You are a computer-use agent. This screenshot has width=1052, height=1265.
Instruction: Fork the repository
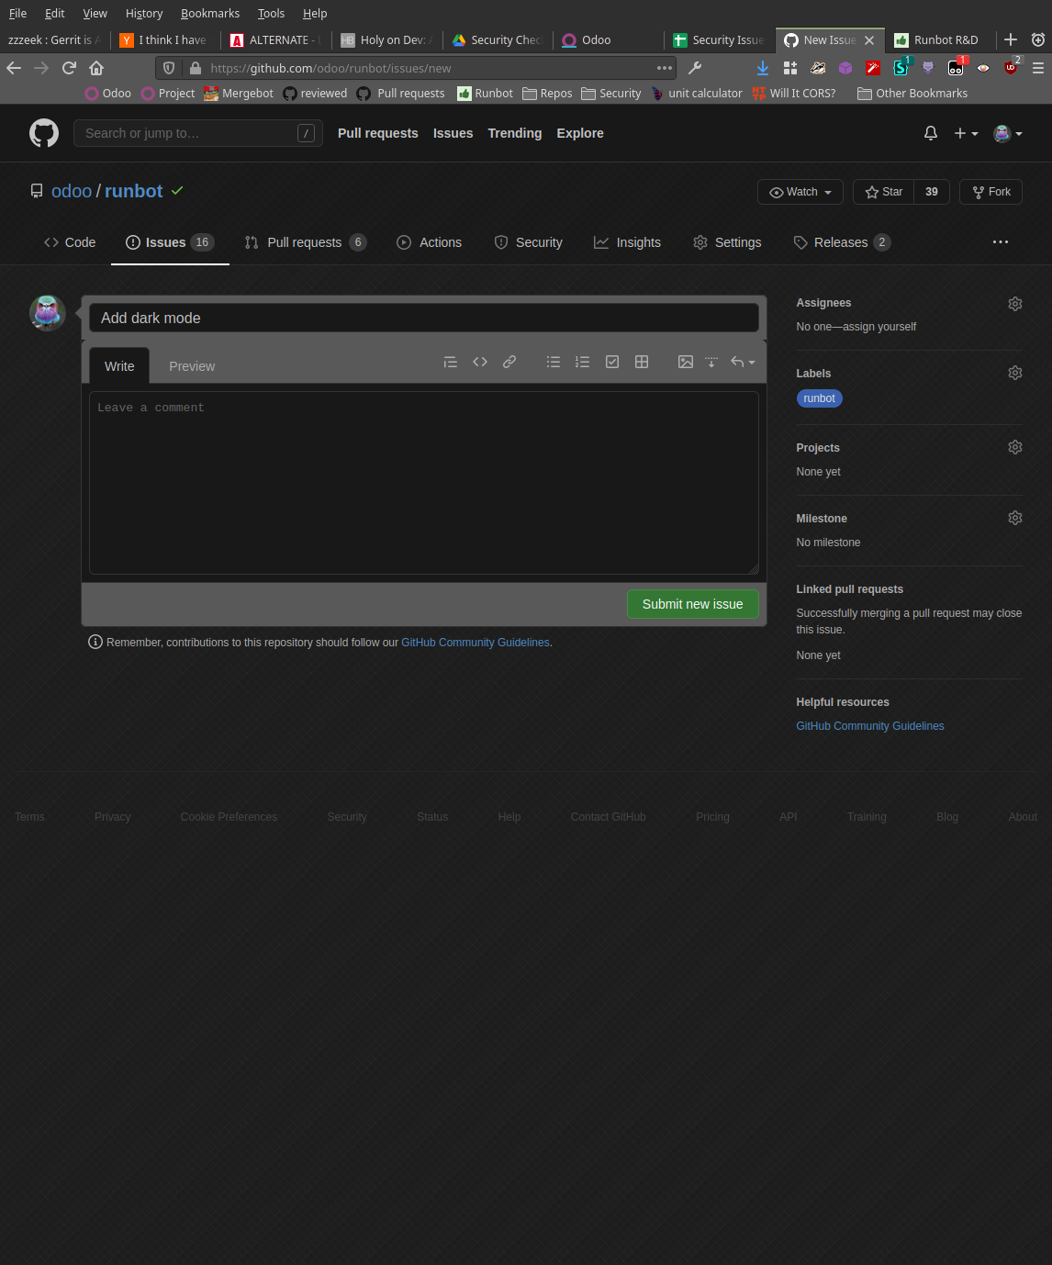(x=991, y=192)
